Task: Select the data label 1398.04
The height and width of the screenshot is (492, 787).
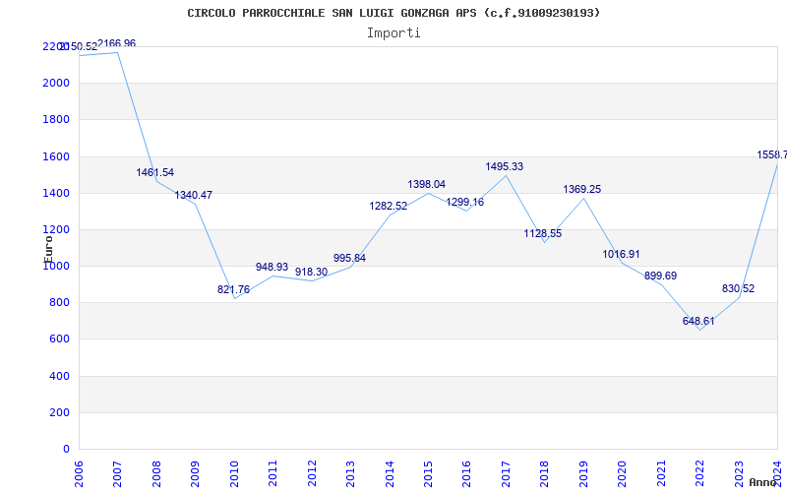Action: point(427,185)
